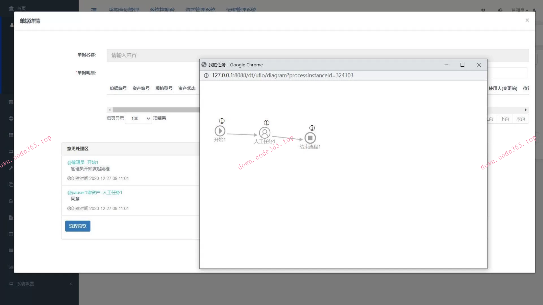
Task: Click the 资产状态 column header
Action: pos(187,88)
